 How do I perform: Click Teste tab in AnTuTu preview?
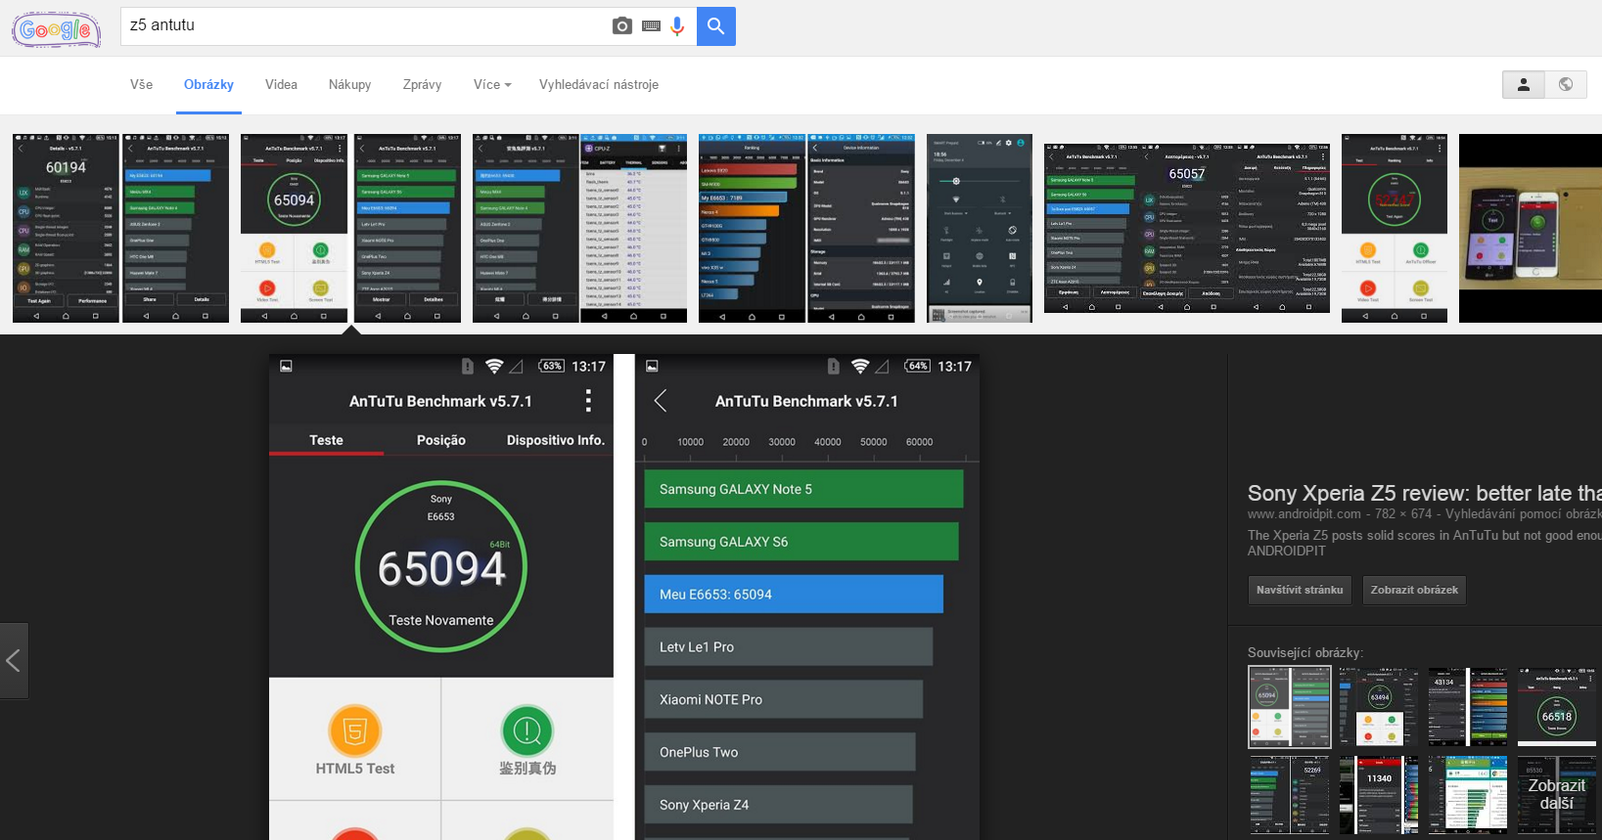(326, 440)
